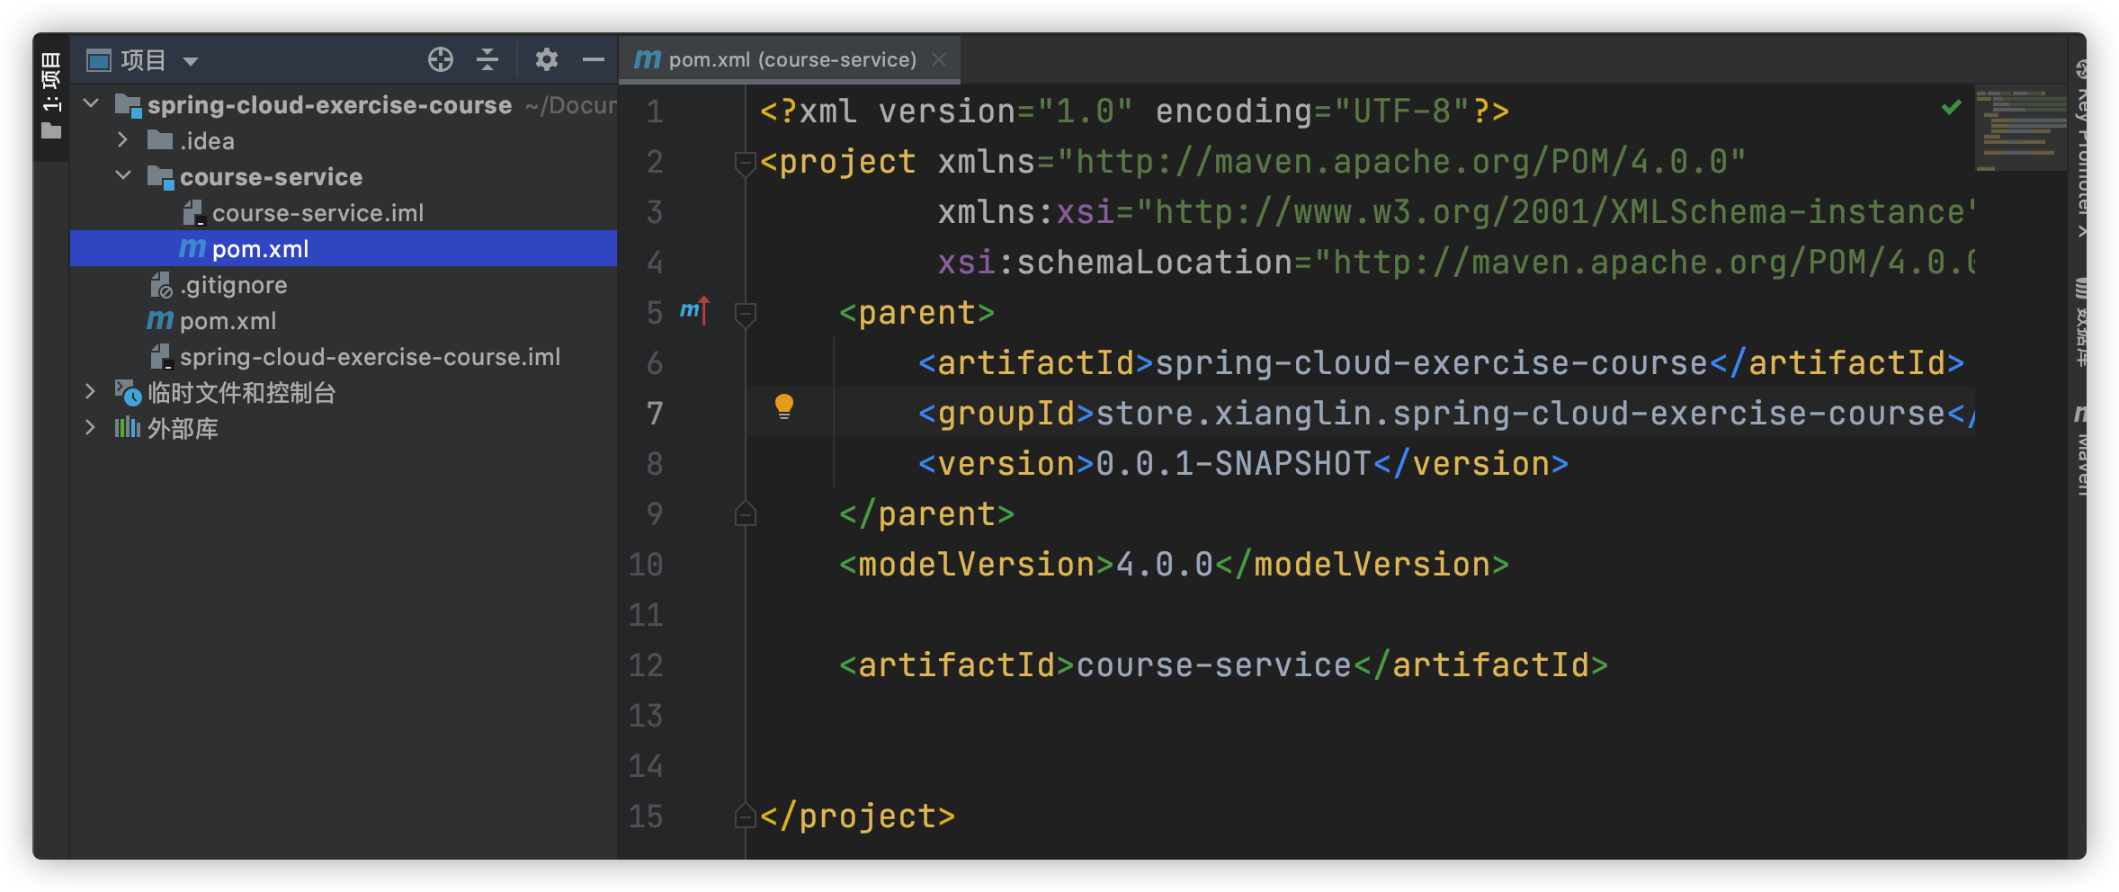This screenshot has height=892, width=2119.
Task: Expand 外部库 node
Action: [90, 427]
